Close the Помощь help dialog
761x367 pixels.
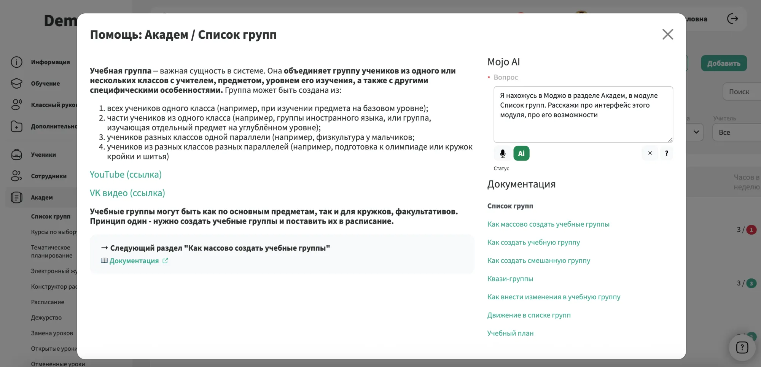pos(668,34)
